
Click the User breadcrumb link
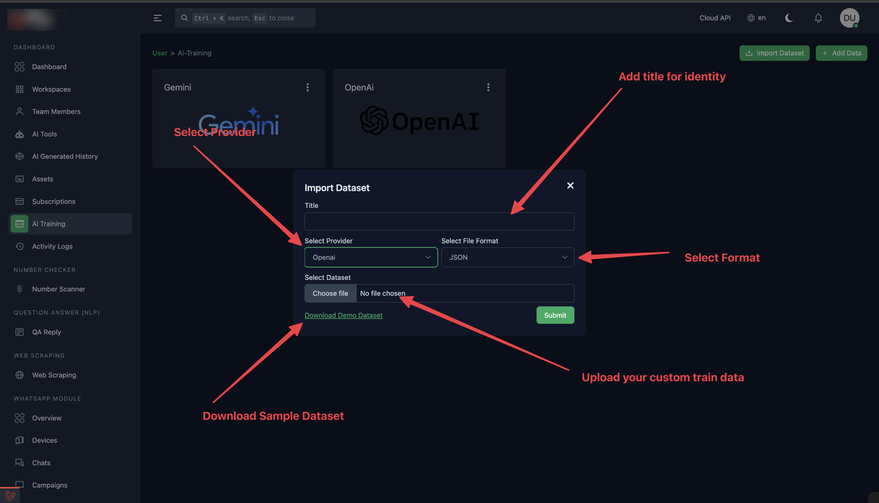(x=160, y=53)
